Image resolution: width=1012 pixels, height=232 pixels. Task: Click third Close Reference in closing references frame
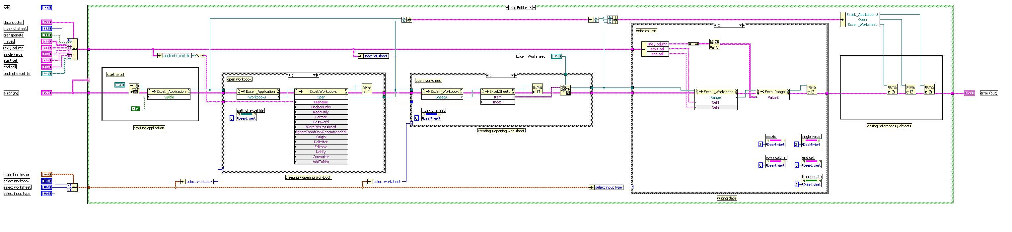point(929,89)
